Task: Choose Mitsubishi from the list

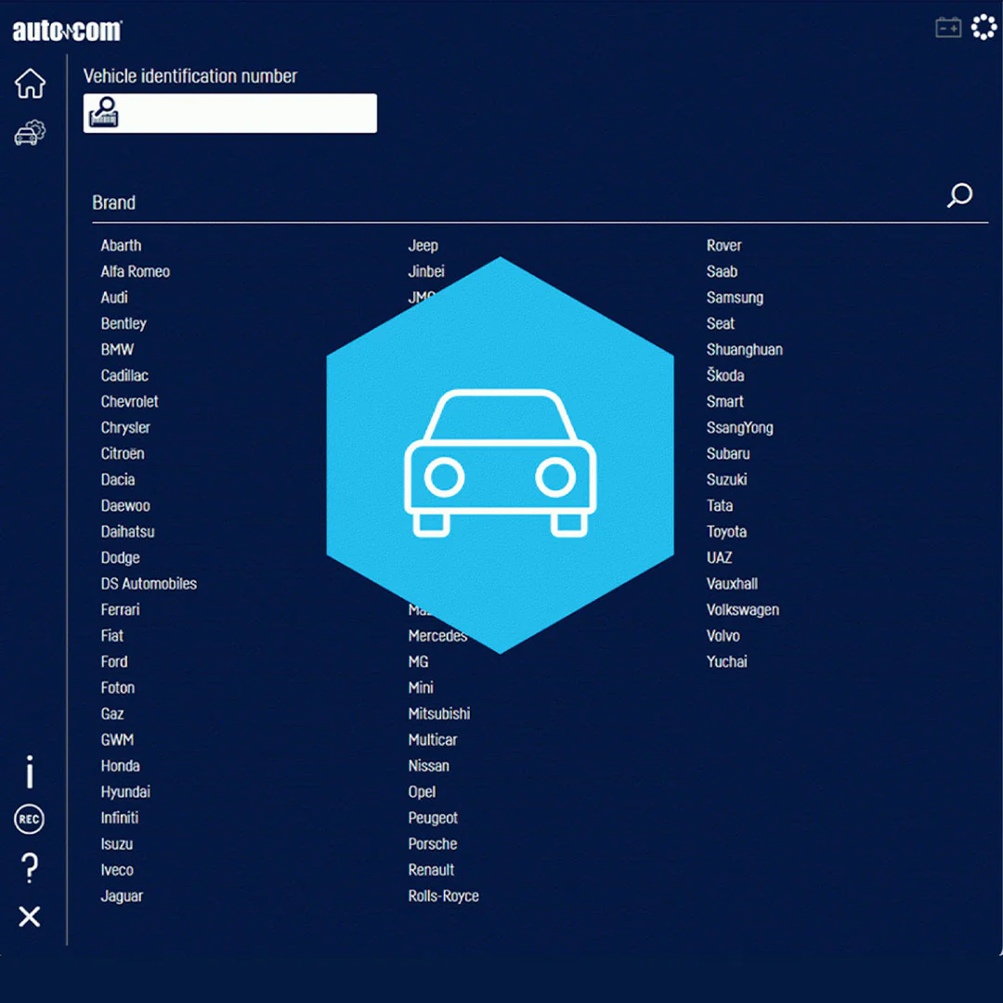Action: point(439,714)
